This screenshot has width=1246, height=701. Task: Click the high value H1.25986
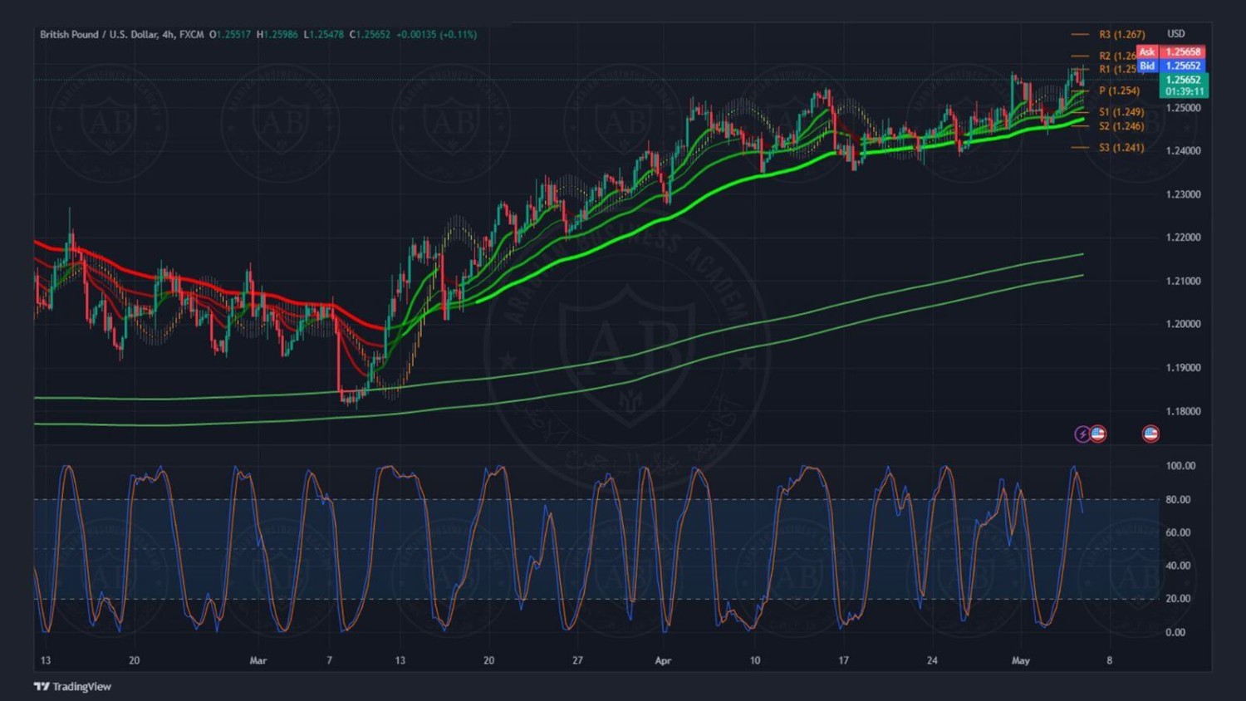click(x=277, y=34)
